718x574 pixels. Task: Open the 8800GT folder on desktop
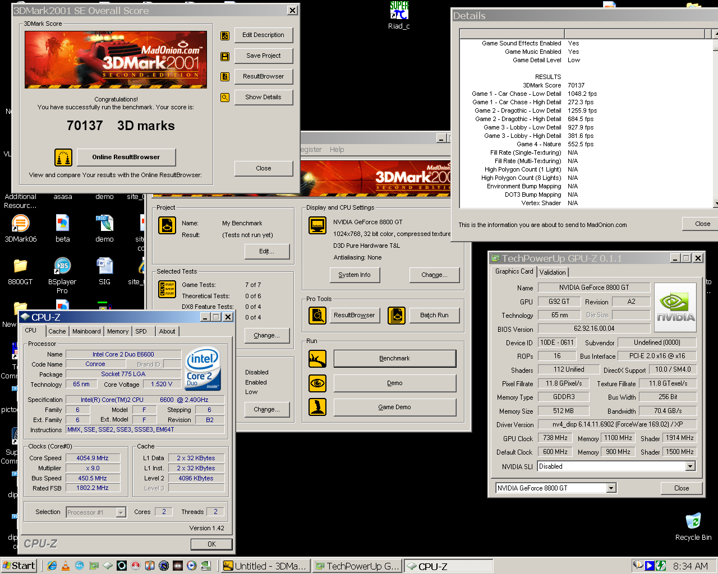(20, 271)
